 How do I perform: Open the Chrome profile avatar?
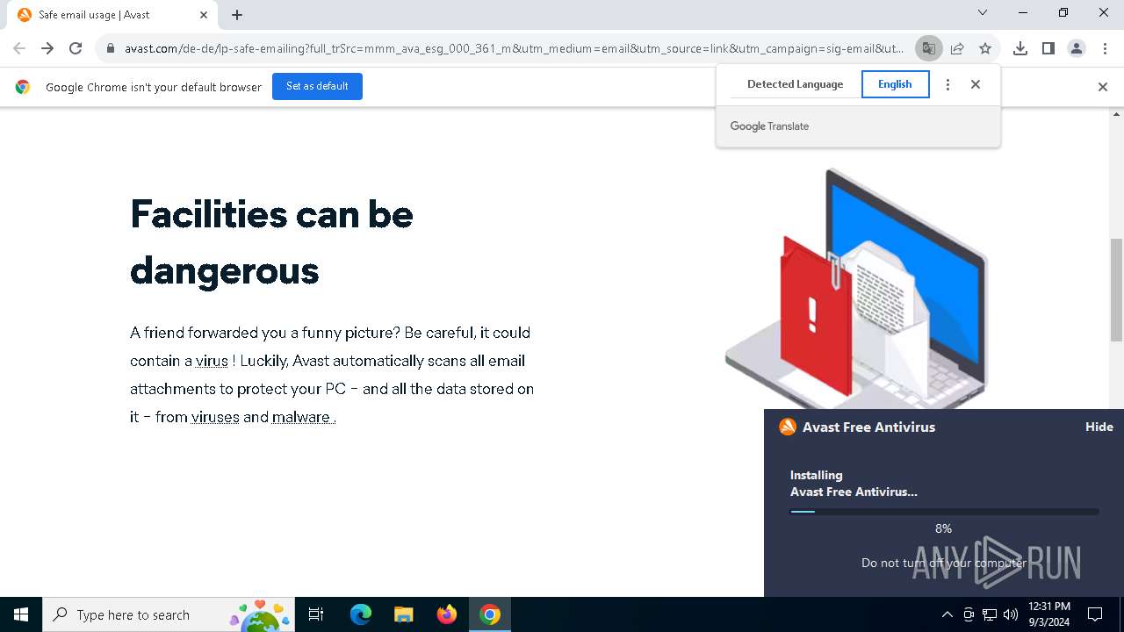pyautogui.click(x=1077, y=48)
